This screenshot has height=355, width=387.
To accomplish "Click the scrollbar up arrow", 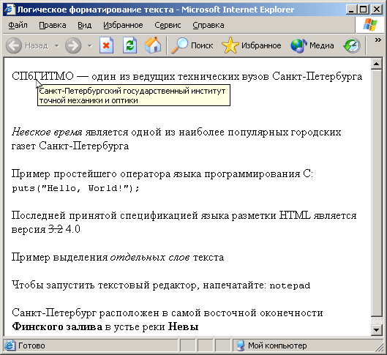I will (376, 64).
